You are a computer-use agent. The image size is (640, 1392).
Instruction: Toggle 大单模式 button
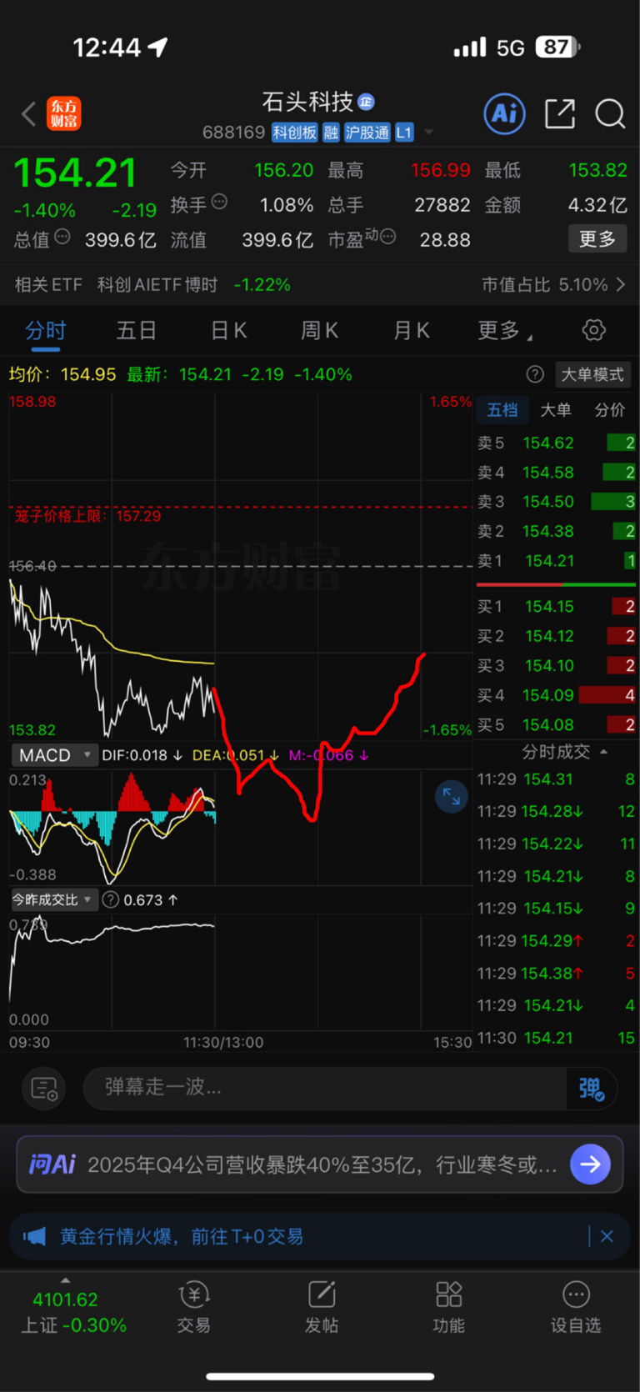(592, 374)
